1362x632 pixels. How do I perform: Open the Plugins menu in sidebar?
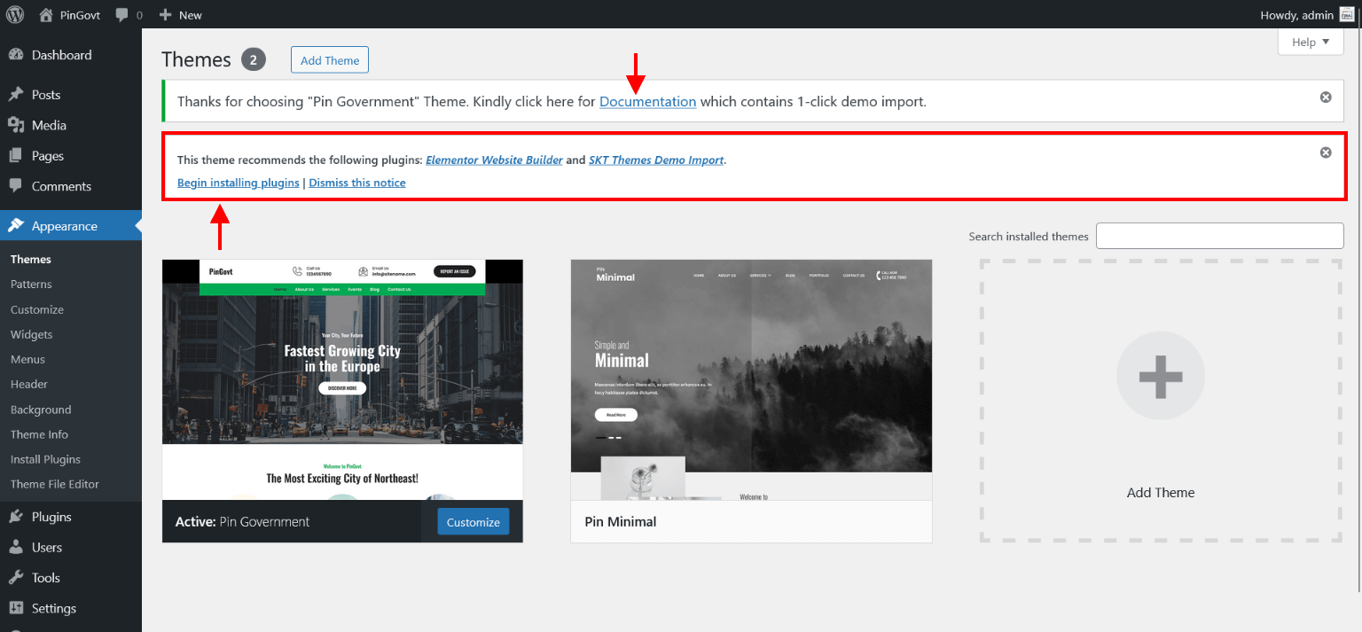point(51,517)
